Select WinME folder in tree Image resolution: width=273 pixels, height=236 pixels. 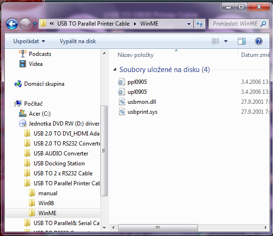(47, 213)
